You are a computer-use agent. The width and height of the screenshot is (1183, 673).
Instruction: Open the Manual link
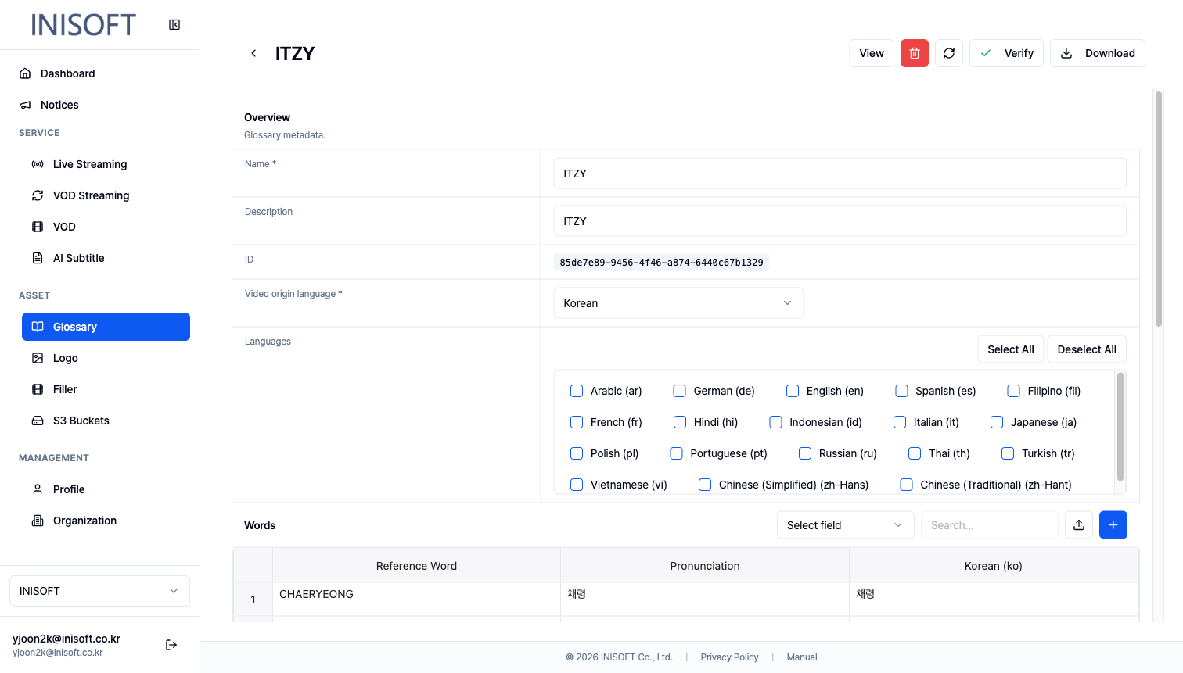(802, 657)
